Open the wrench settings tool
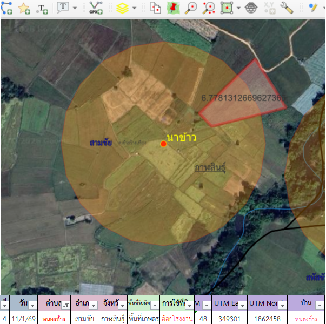 coord(287,8)
